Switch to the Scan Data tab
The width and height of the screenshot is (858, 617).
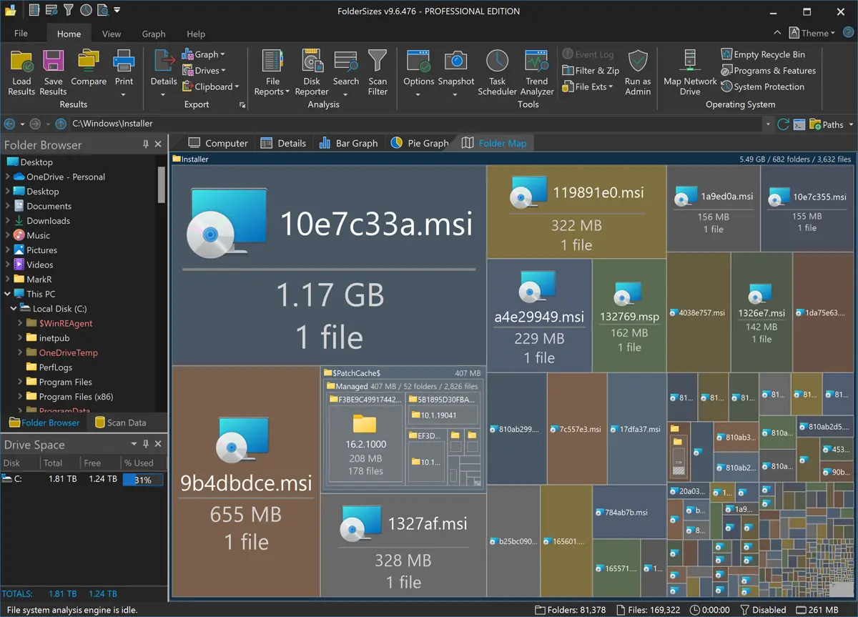tap(120, 423)
